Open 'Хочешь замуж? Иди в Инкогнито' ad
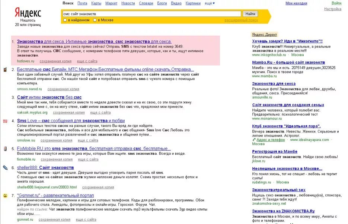 (x=287, y=41)
